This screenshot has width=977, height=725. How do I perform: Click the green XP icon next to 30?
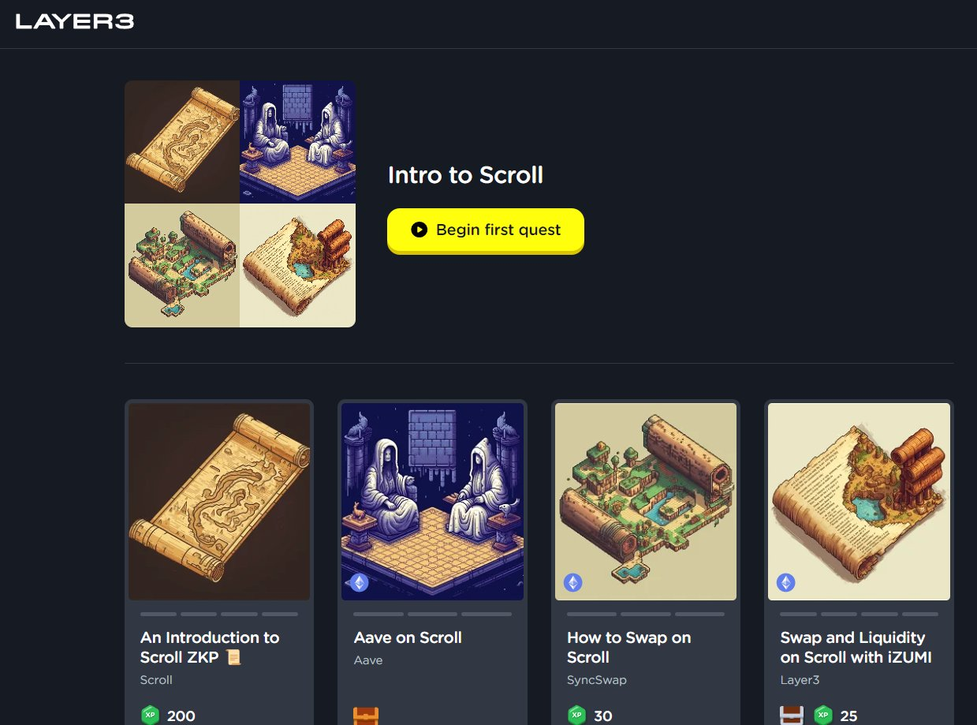(576, 716)
